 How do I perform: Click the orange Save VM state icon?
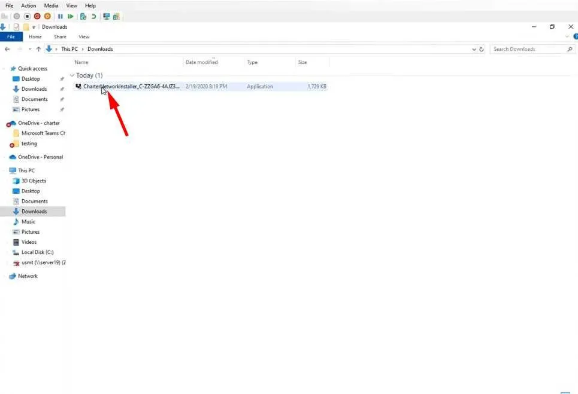(47, 16)
